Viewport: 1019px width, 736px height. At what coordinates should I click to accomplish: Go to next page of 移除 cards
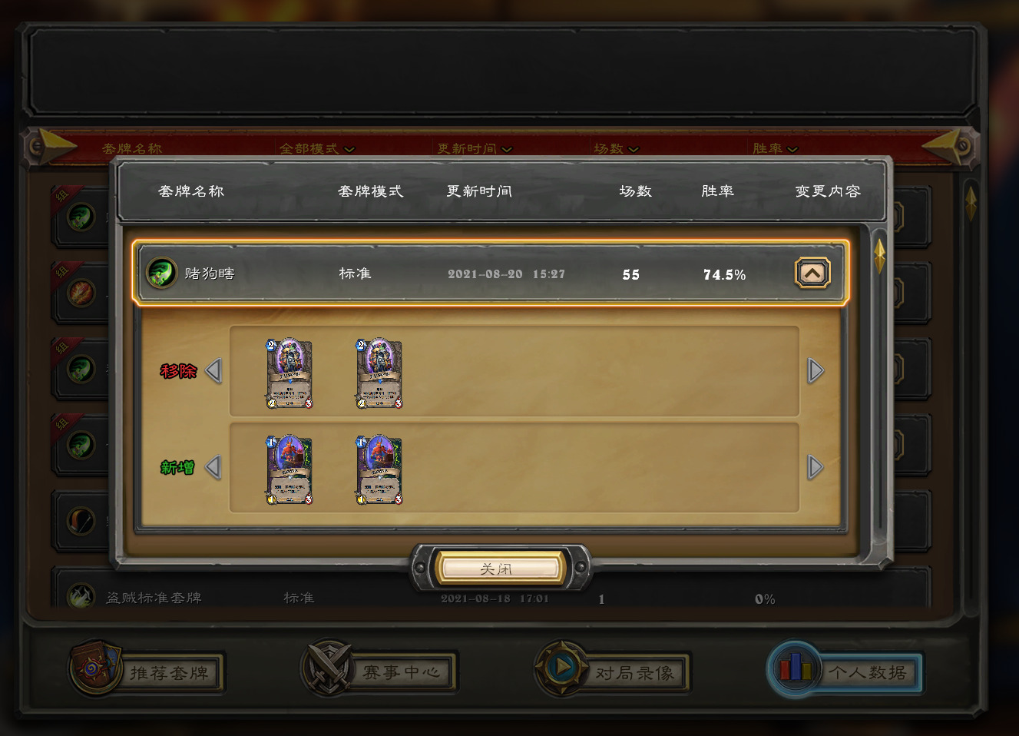(816, 371)
